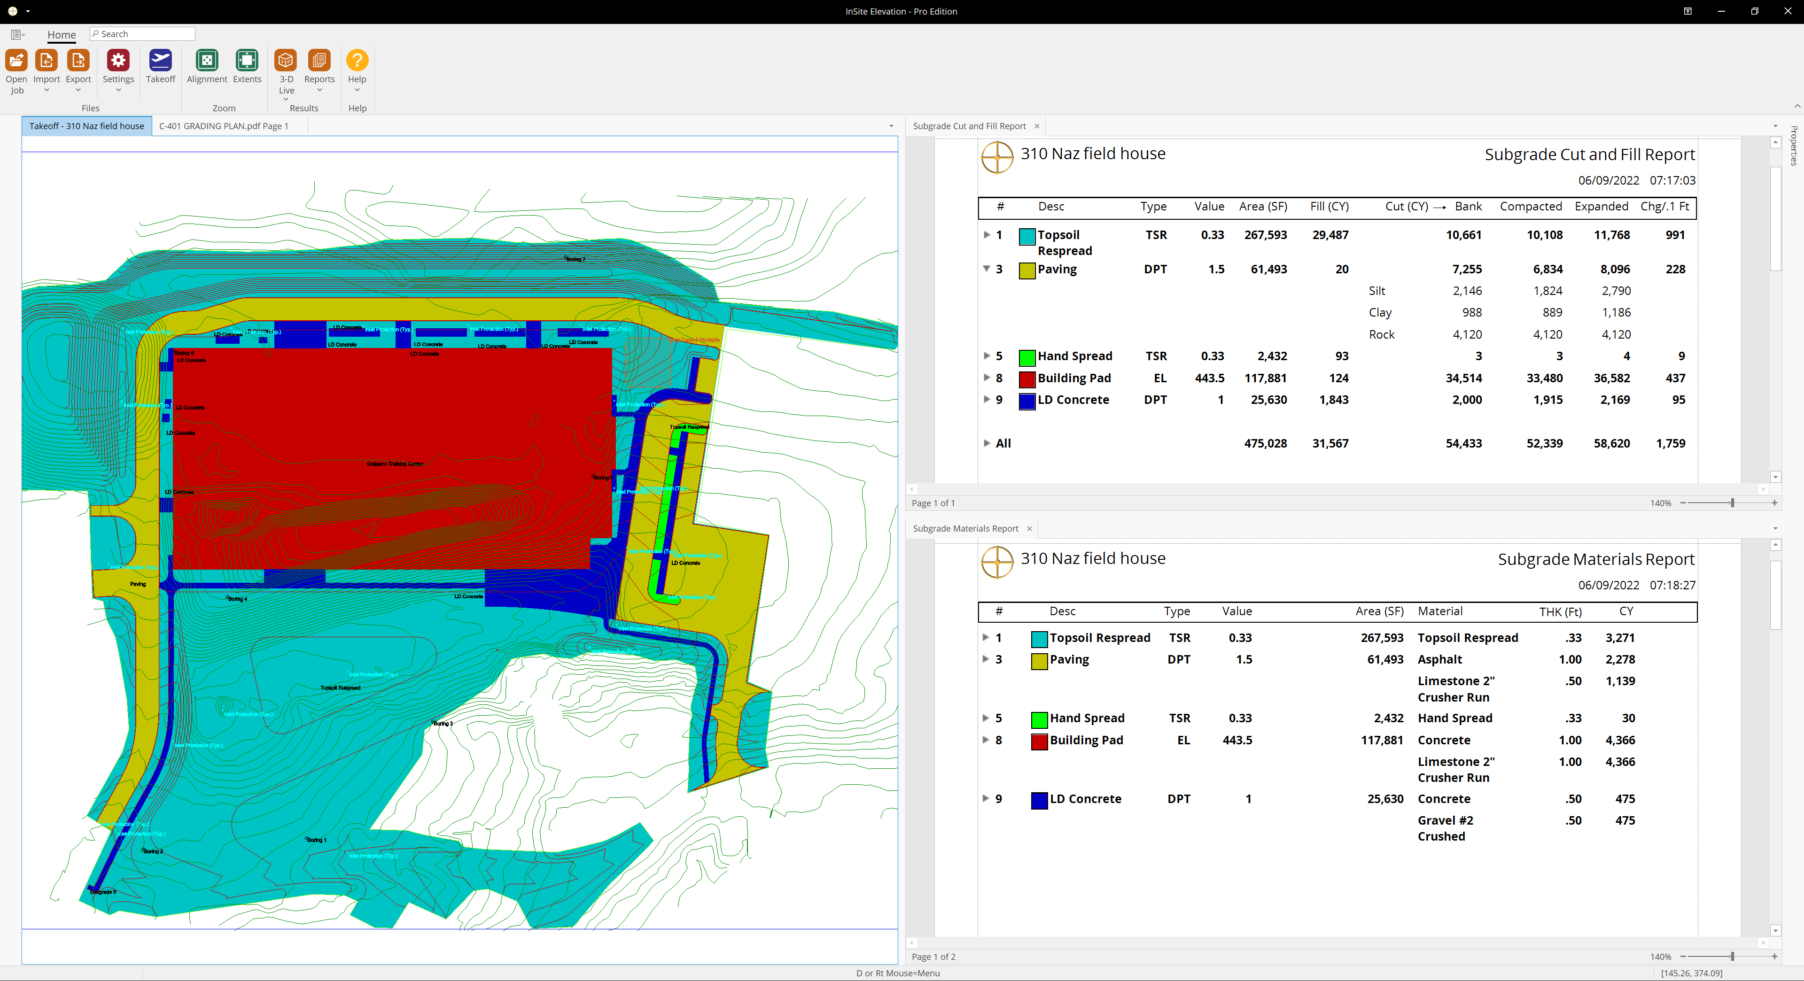
Task: Zoom to Extents with the Extents icon
Action: click(247, 67)
